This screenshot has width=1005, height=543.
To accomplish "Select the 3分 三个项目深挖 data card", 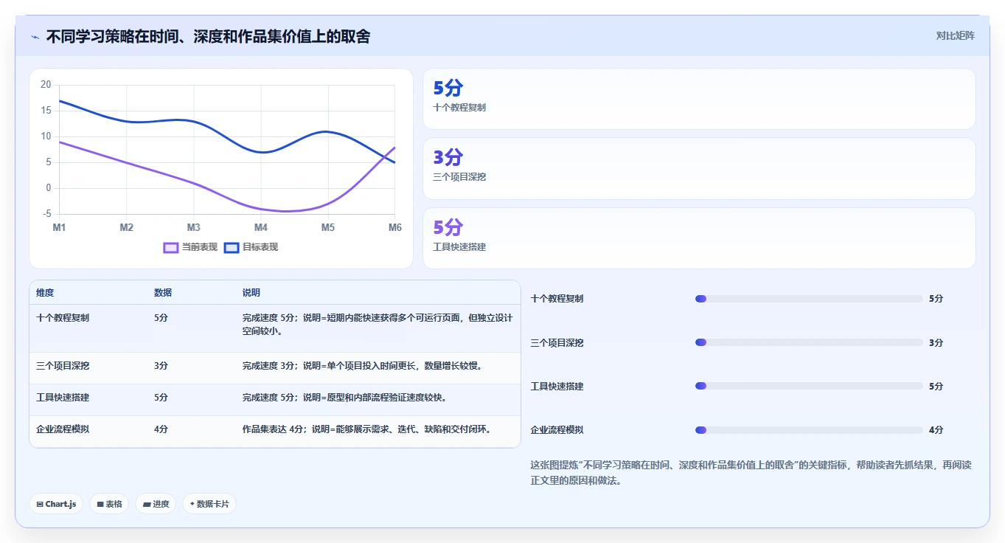I will (699, 168).
